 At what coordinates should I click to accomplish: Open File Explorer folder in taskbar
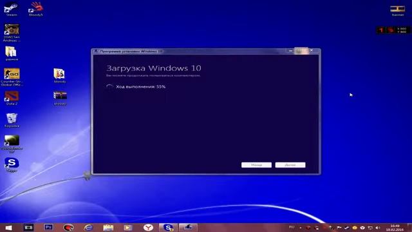(x=108, y=227)
